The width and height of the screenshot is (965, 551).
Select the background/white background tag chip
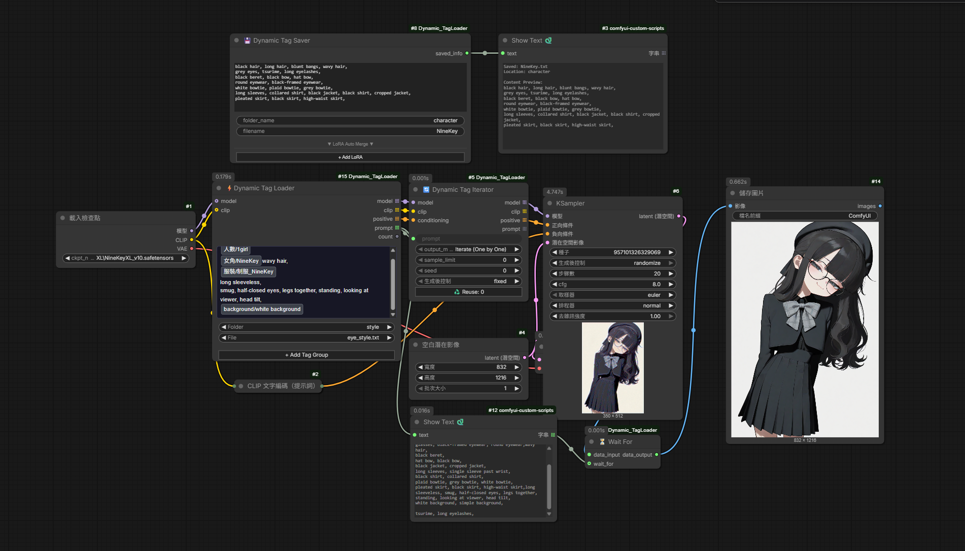click(x=262, y=309)
